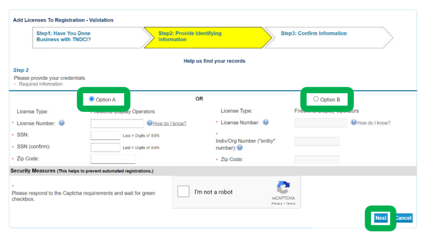Click 'Help us find your records' heading
This screenshot has height=238, width=425.
pos(214,61)
